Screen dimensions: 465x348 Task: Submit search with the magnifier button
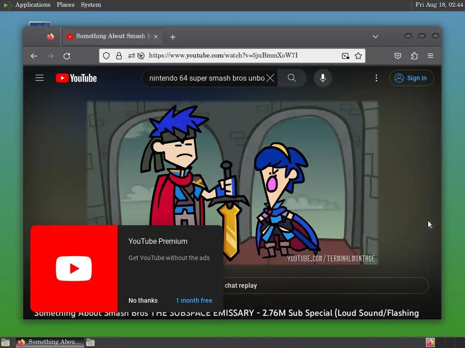292,78
